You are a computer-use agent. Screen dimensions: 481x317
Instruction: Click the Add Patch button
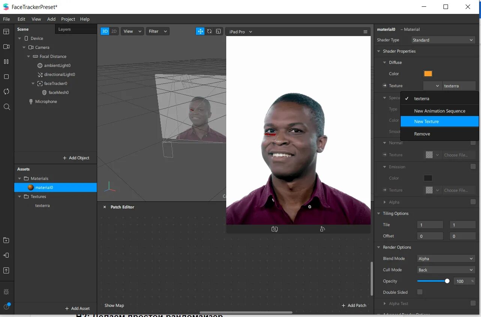[354, 305]
